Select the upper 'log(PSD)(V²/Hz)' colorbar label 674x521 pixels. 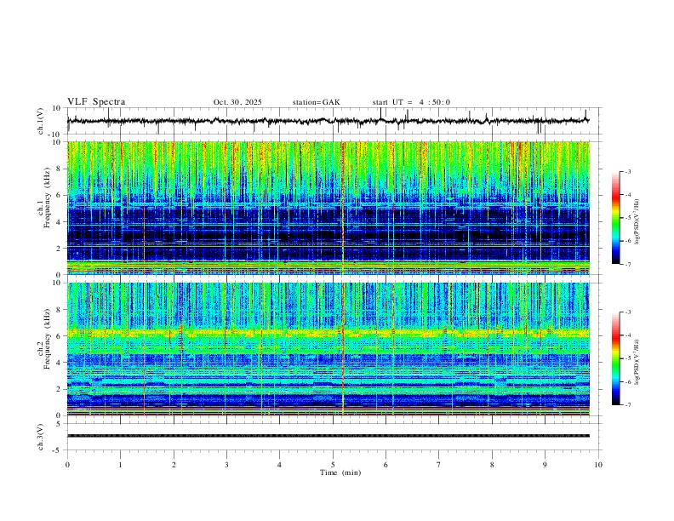[x=637, y=222]
